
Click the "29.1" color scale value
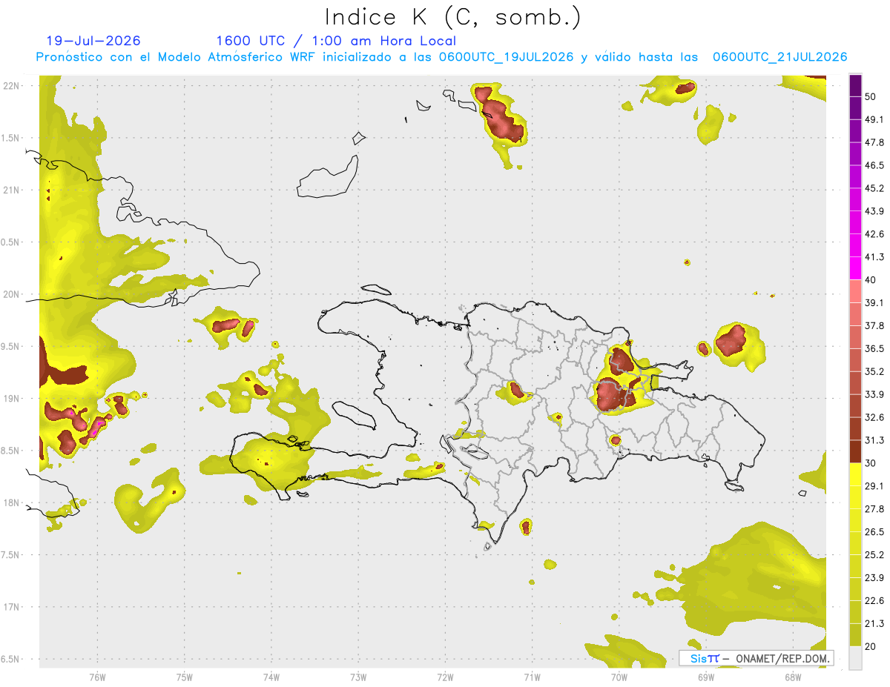click(875, 486)
